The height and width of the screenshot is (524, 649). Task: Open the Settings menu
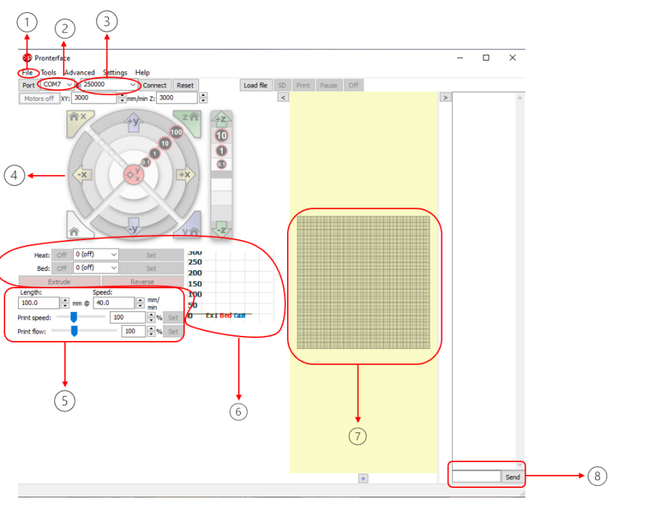(115, 73)
